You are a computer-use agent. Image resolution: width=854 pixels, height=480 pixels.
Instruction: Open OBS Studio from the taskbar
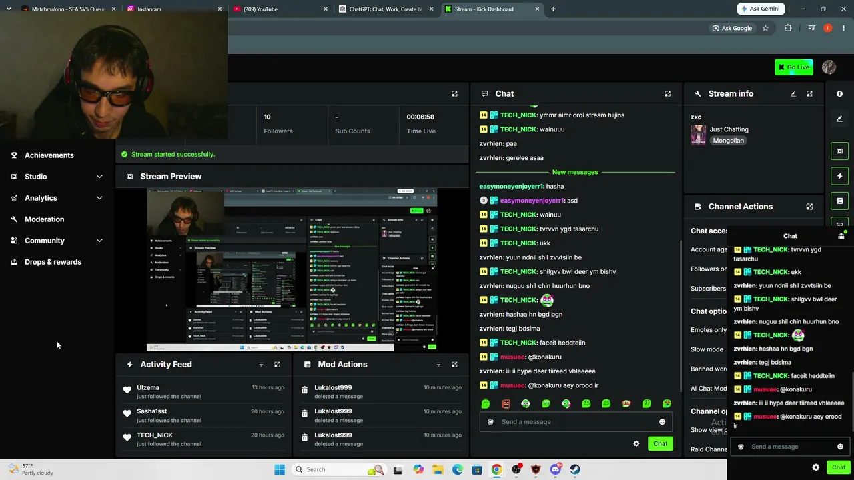coord(516,469)
